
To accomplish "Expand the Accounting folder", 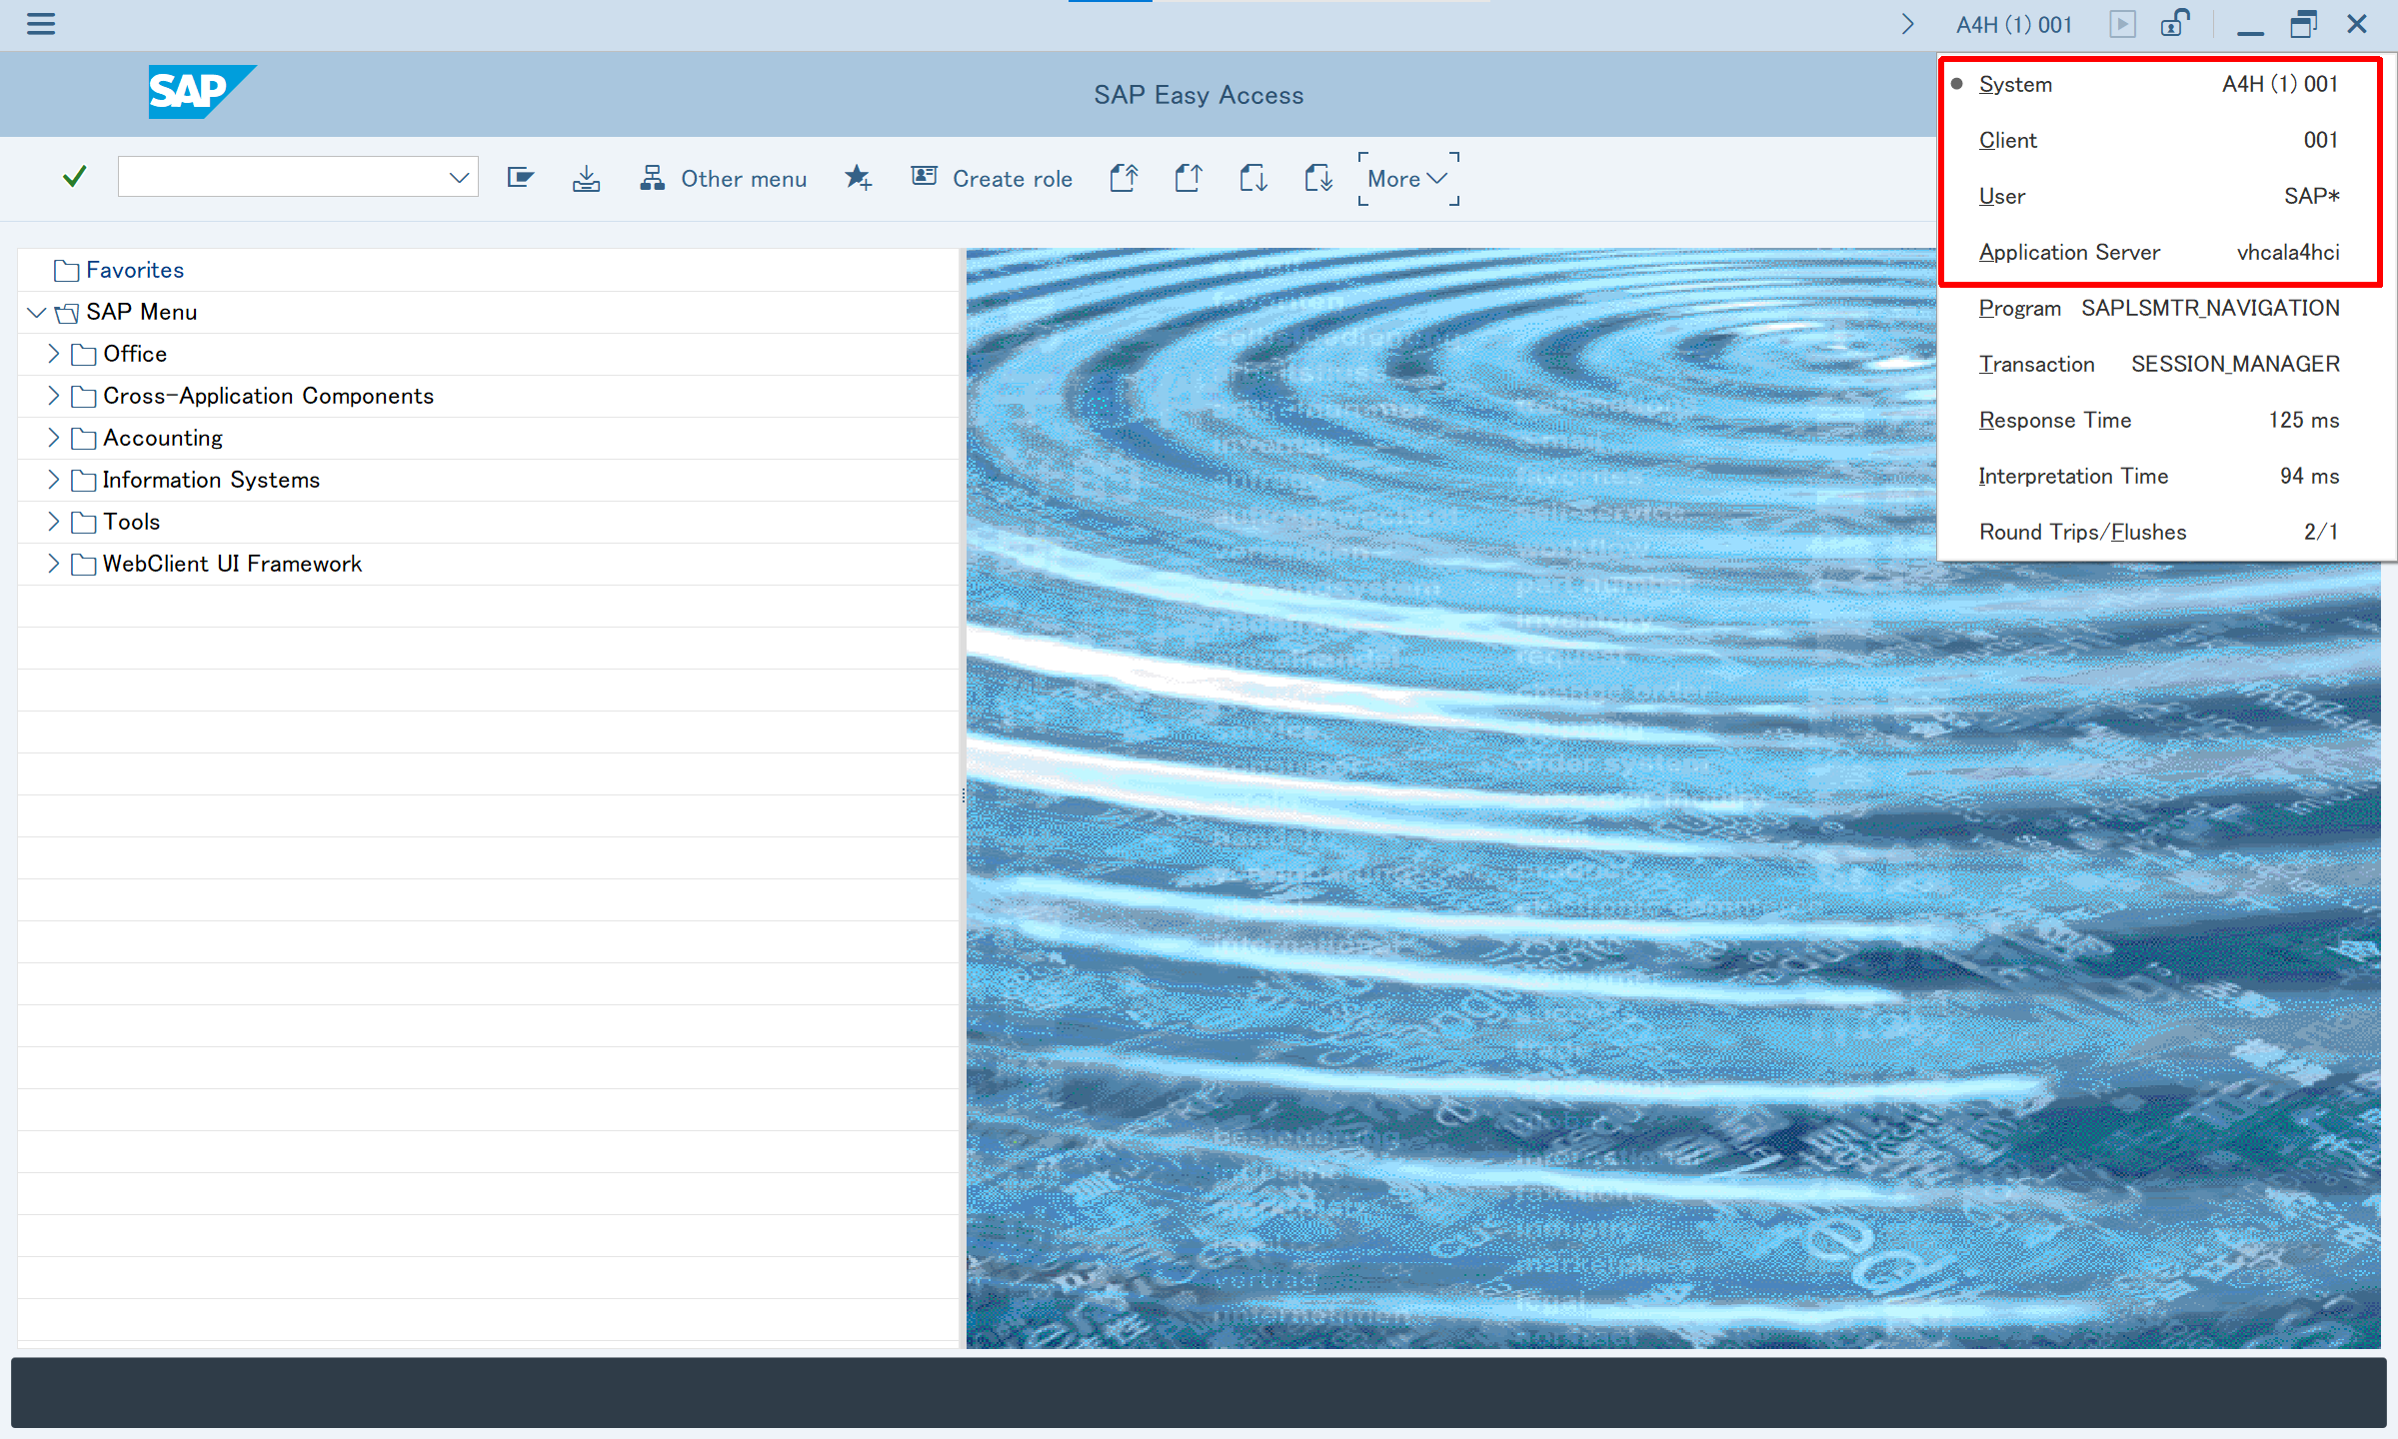I will click(x=53, y=438).
